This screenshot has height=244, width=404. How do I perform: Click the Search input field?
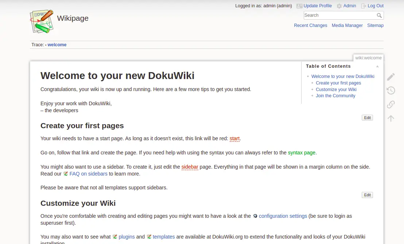[x=339, y=15]
